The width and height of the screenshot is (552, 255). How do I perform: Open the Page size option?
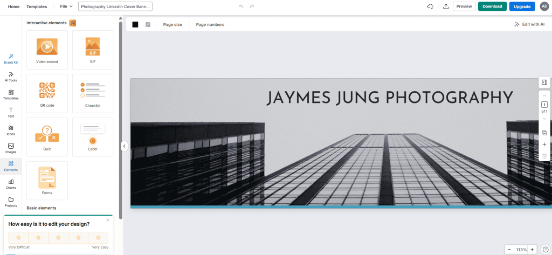(172, 25)
